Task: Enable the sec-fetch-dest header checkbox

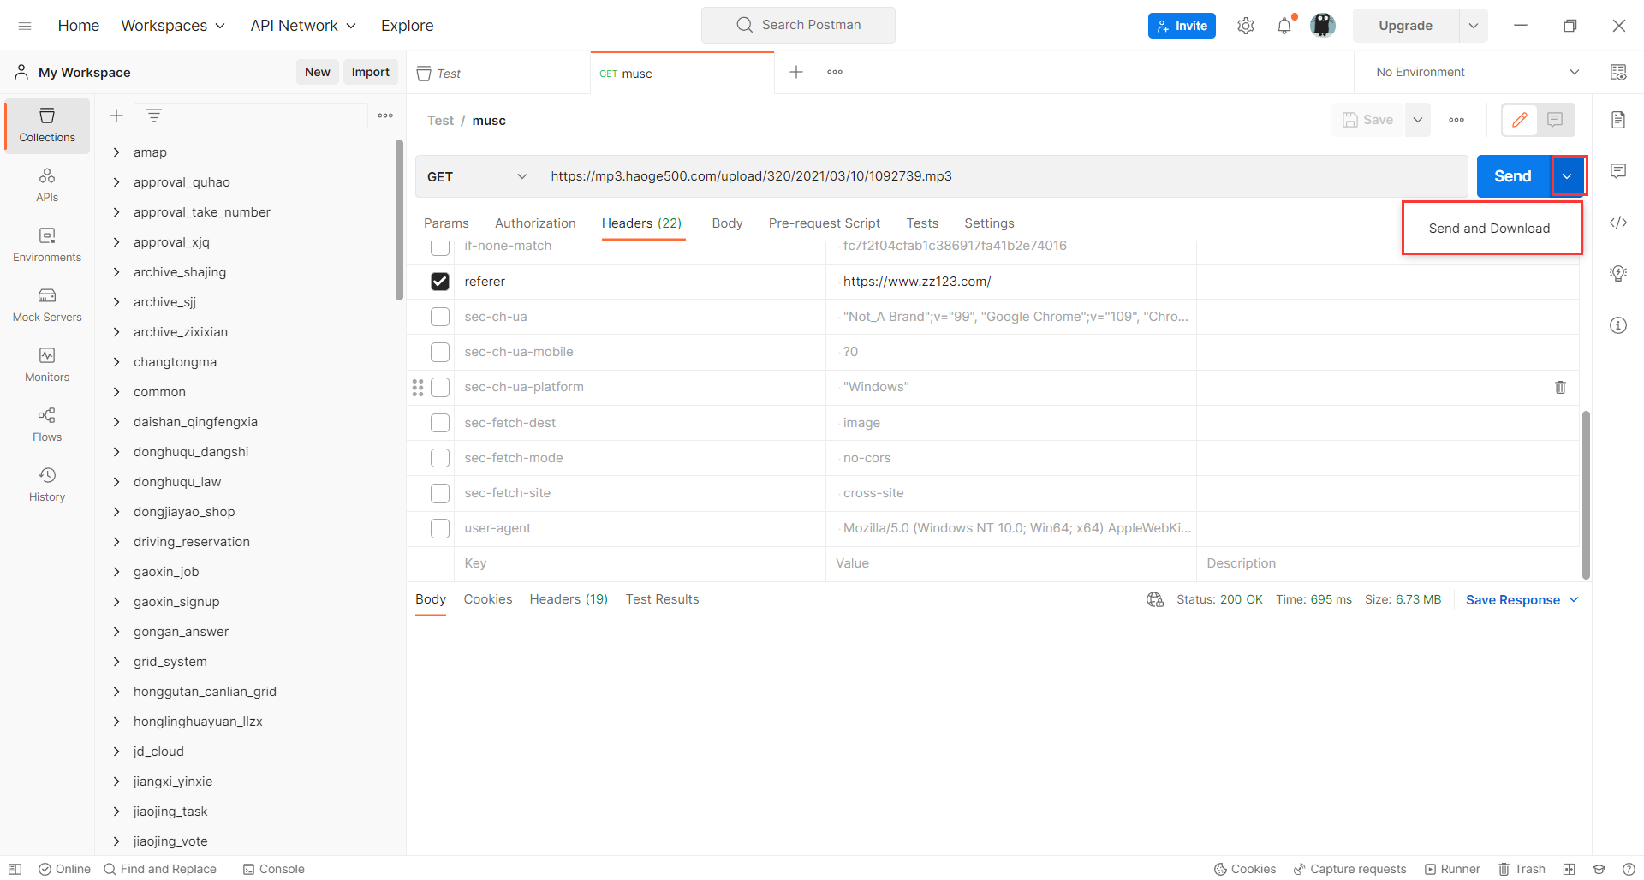Action: point(440,423)
